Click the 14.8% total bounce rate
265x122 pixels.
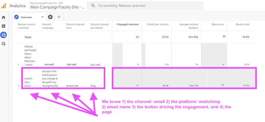coord(246,37)
